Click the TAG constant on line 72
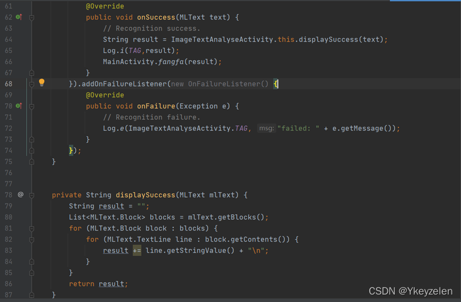Viewport: 461px width, 302px height. click(241, 128)
